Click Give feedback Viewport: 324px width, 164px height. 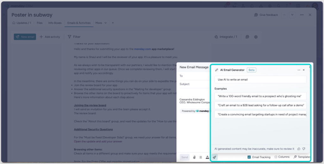click(266, 15)
